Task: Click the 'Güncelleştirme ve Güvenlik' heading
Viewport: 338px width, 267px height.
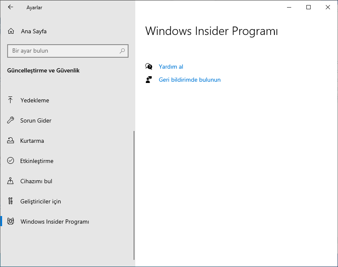Action: pos(43,71)
